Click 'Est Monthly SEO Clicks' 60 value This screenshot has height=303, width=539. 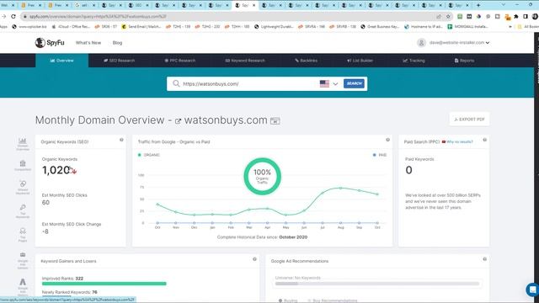(45, 202)
